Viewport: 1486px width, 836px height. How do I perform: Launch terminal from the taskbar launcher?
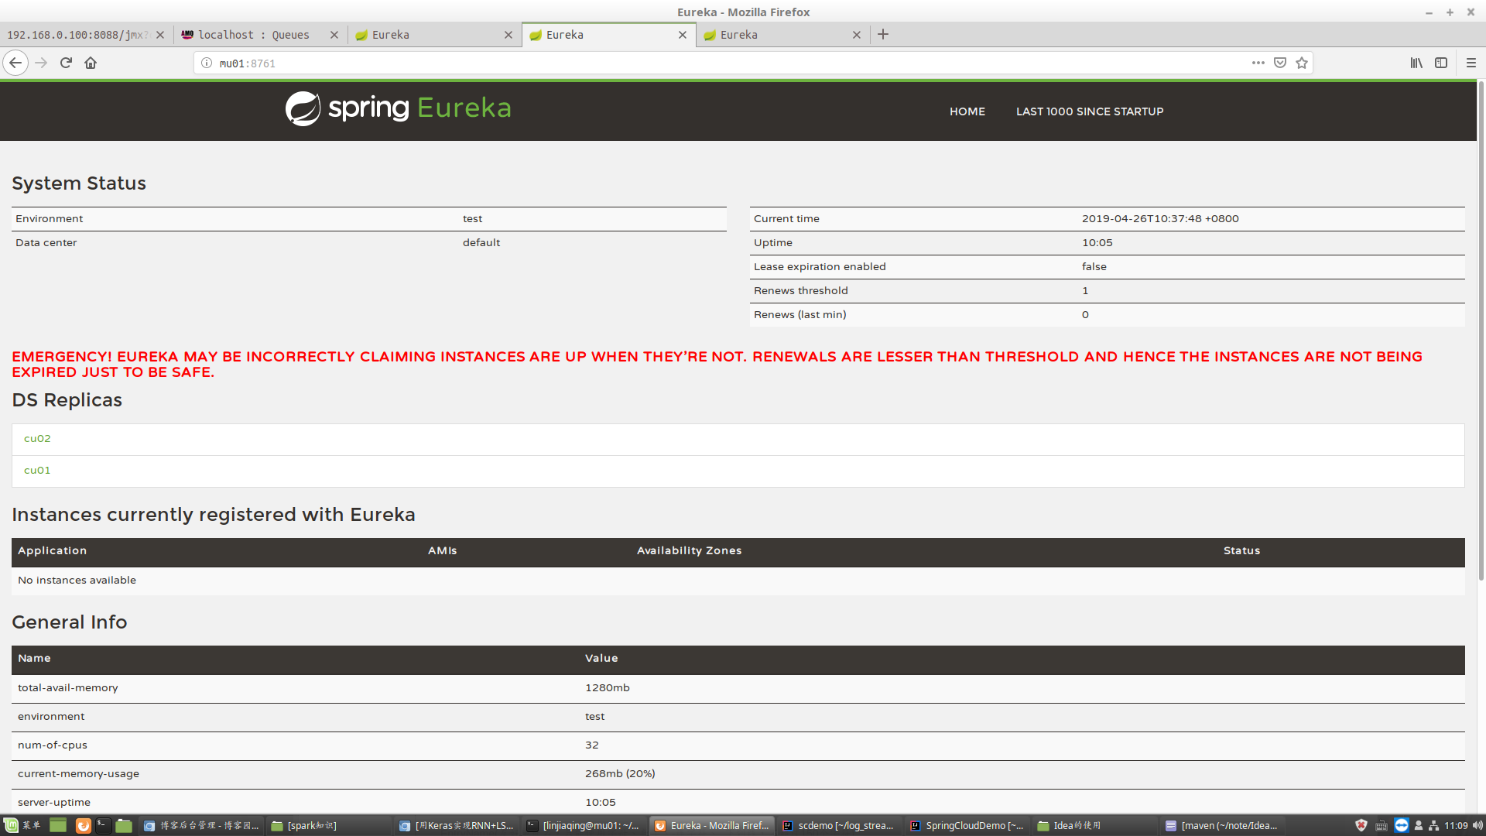103,825
